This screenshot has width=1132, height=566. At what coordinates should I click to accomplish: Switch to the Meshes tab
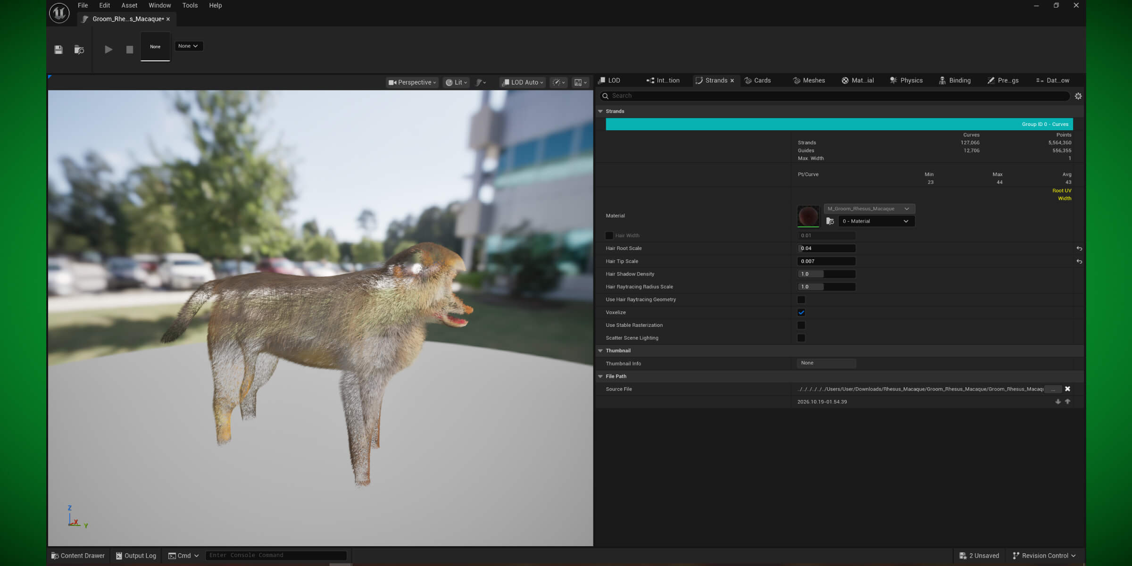809,80
